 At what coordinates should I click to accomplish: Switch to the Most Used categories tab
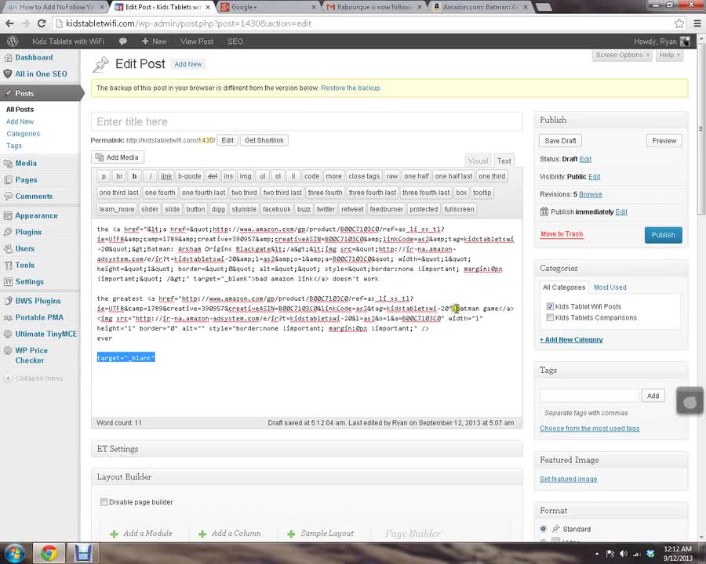610,287
